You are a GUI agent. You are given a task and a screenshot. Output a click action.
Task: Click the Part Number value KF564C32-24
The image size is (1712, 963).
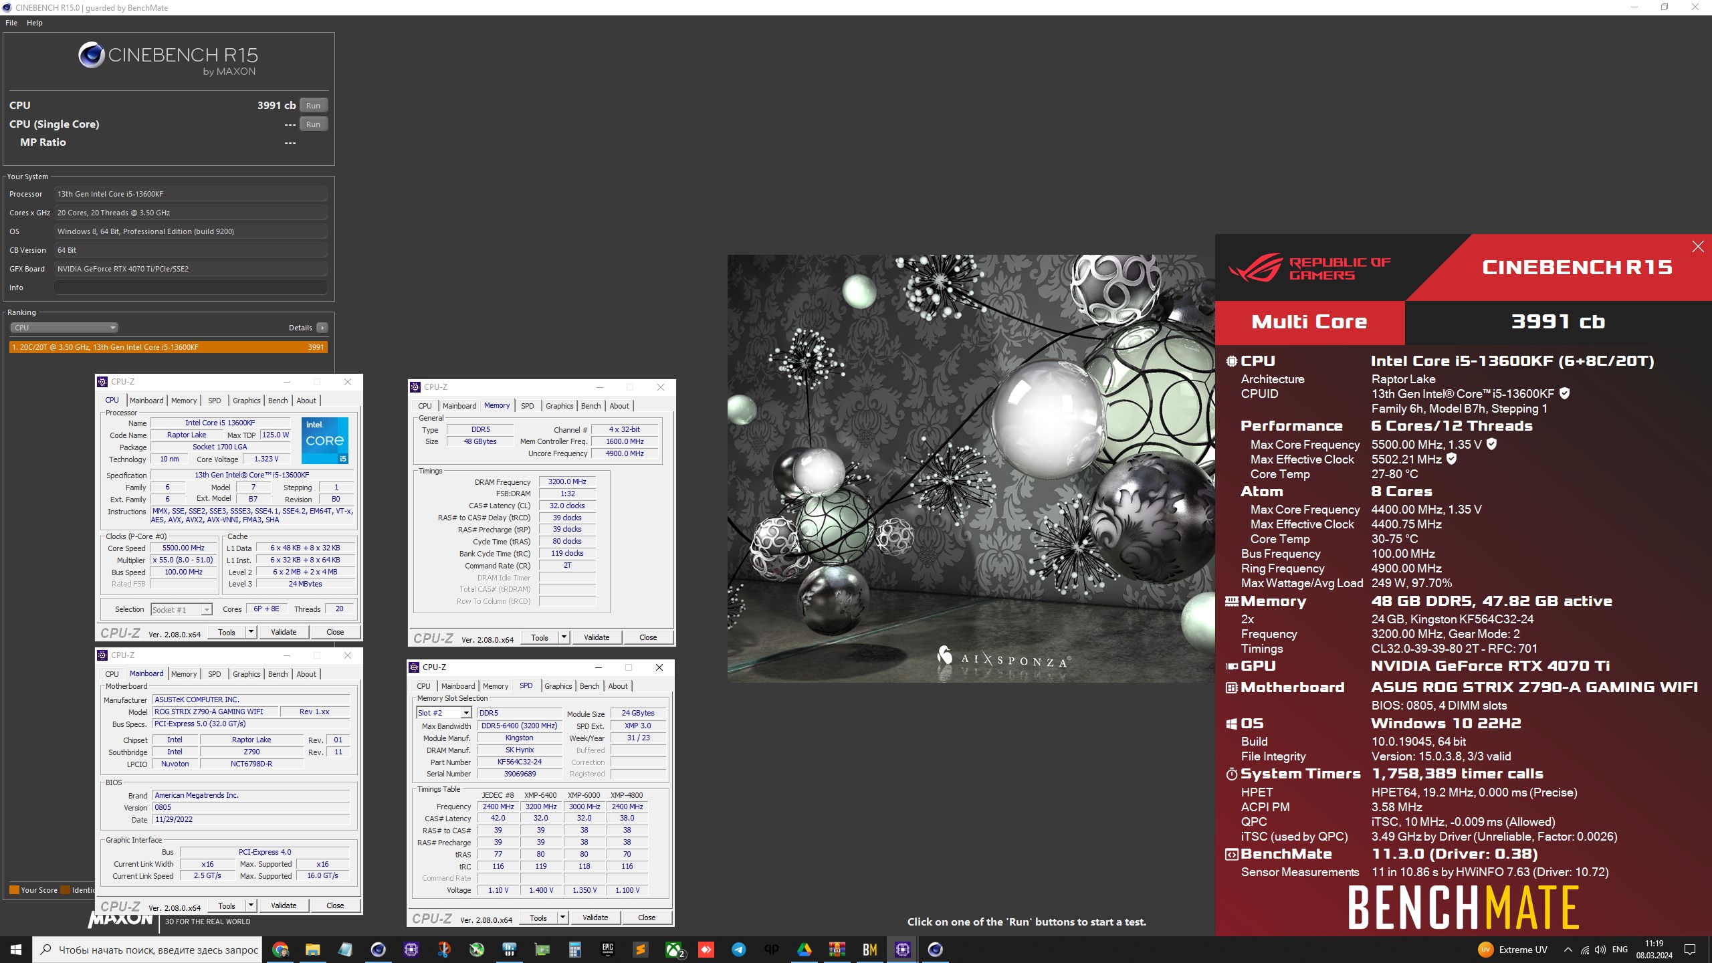point(520,762)
